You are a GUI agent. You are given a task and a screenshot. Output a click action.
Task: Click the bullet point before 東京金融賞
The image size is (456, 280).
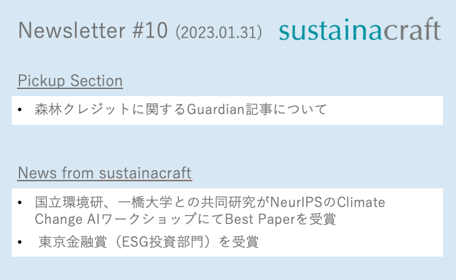point(20,242)
